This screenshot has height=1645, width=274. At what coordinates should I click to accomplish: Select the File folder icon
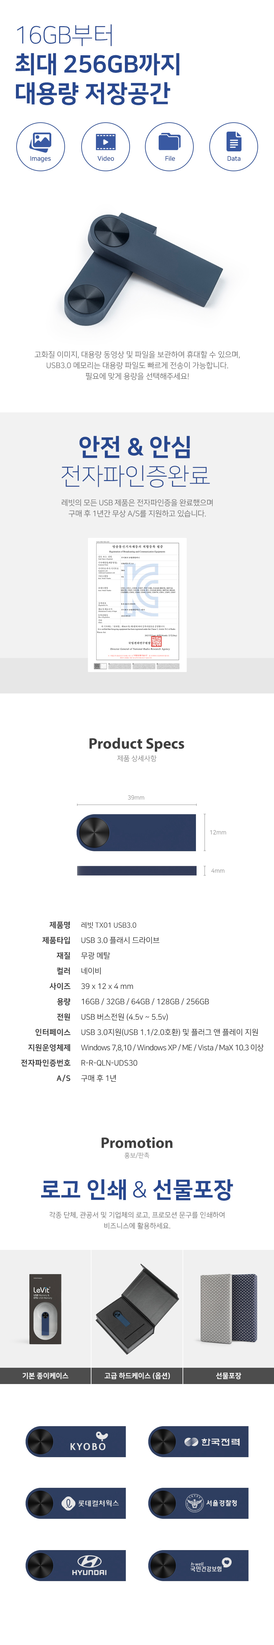[x=169, y=146]
